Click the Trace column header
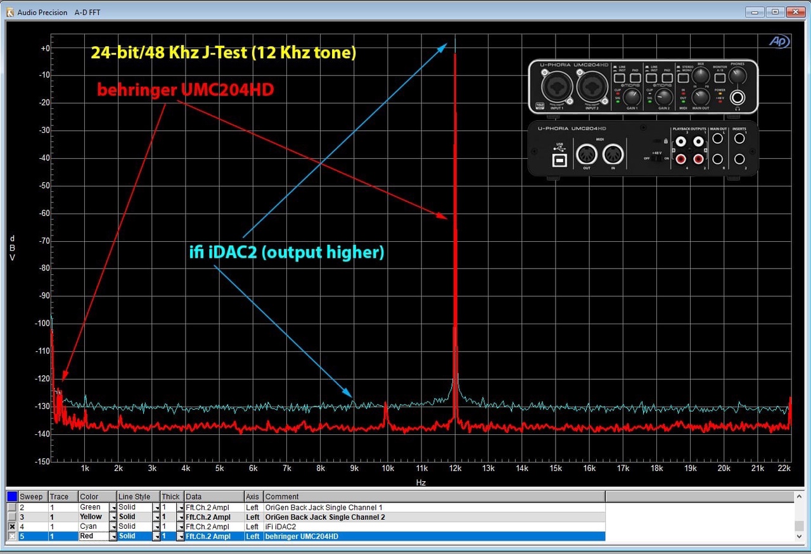 pyautogui.click(x=63, y=496)
